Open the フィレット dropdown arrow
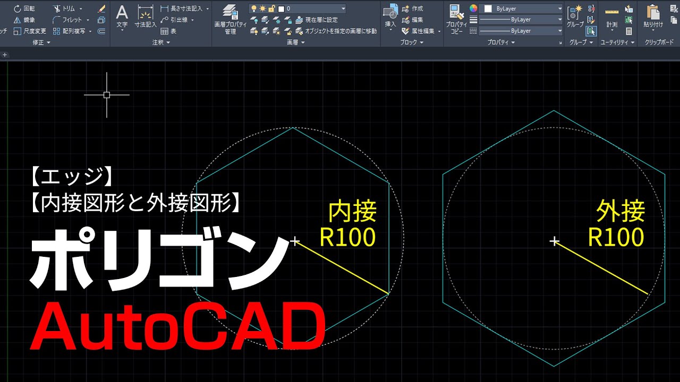The height and width of the screenshot is (382, 680). pos(87,20)
